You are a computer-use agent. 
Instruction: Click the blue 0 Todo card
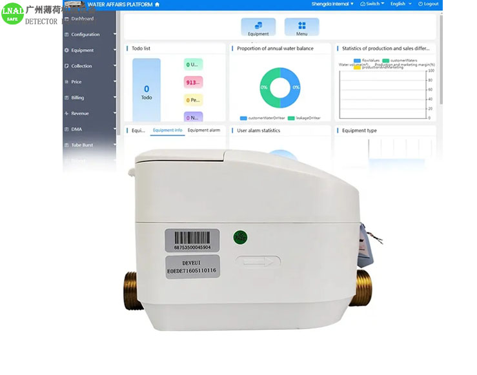pyautogui.click(x=147, y=90)
